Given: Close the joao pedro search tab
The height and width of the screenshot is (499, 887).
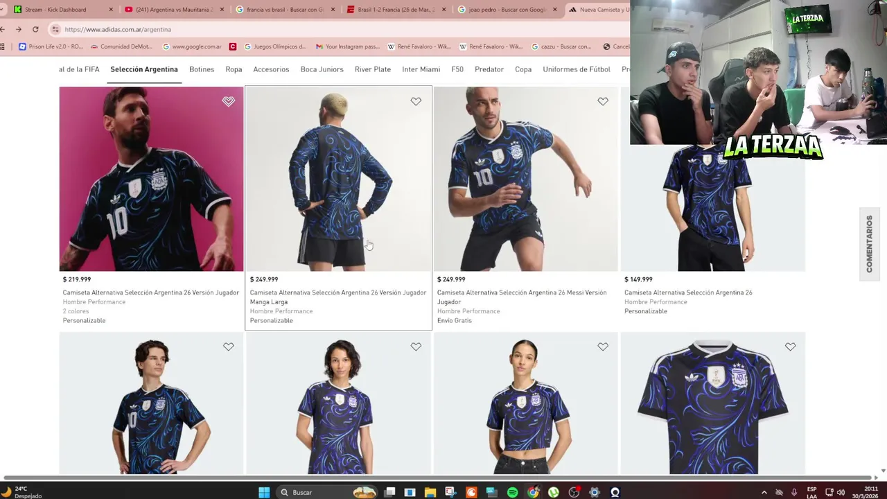Looking at the screenshot, I should [554, 10].
